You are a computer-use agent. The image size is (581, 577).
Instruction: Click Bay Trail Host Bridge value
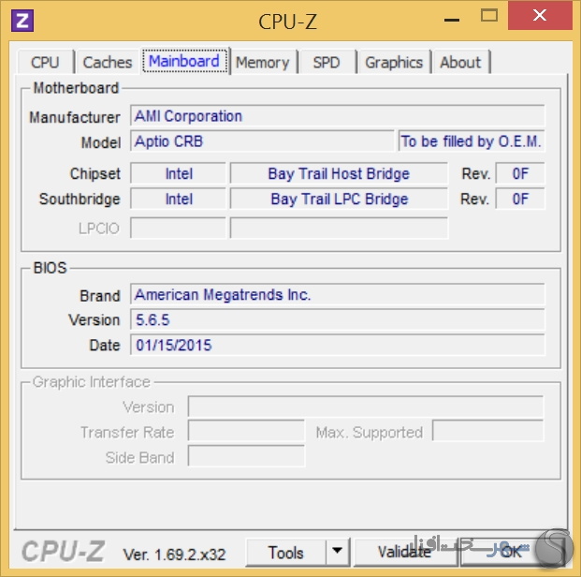click(339, 173)
